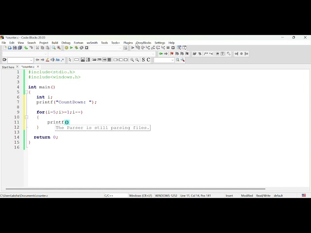Switch to the Start here tab
The height and width of the screenshot is (233, 311).
click(8, 67)
